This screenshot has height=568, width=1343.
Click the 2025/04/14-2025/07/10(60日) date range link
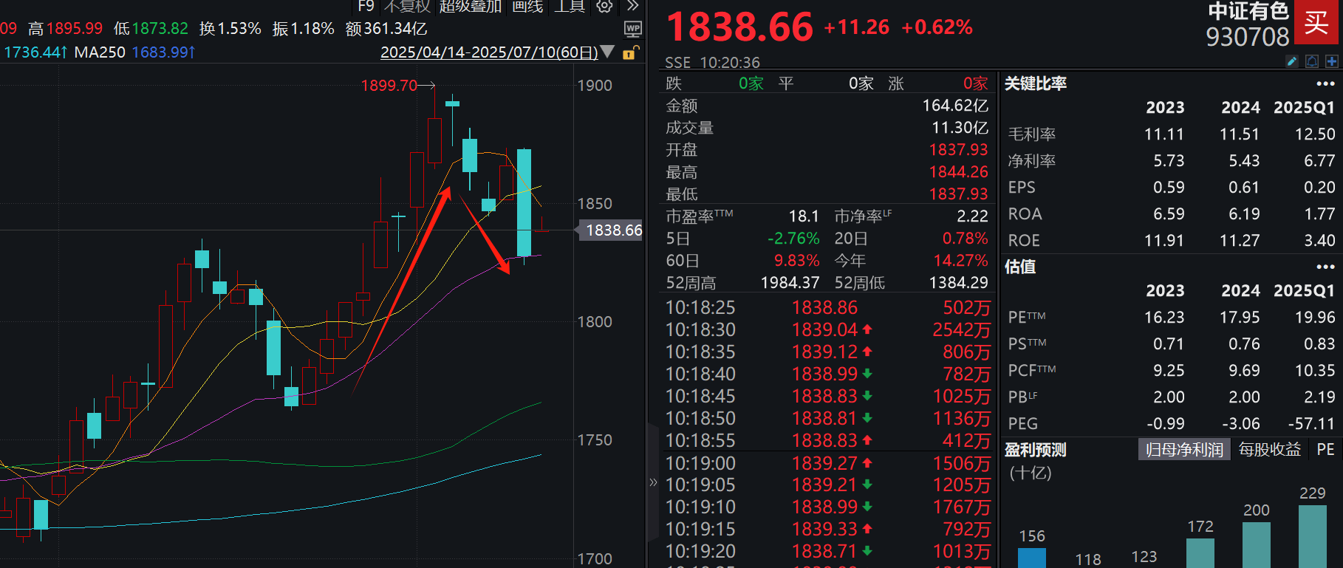tap(489, 52)
